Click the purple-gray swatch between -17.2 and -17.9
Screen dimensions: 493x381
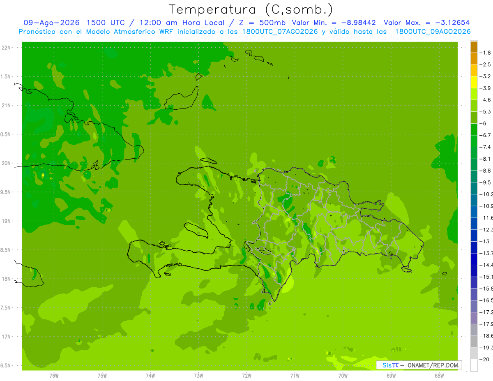tap(474, 318)
